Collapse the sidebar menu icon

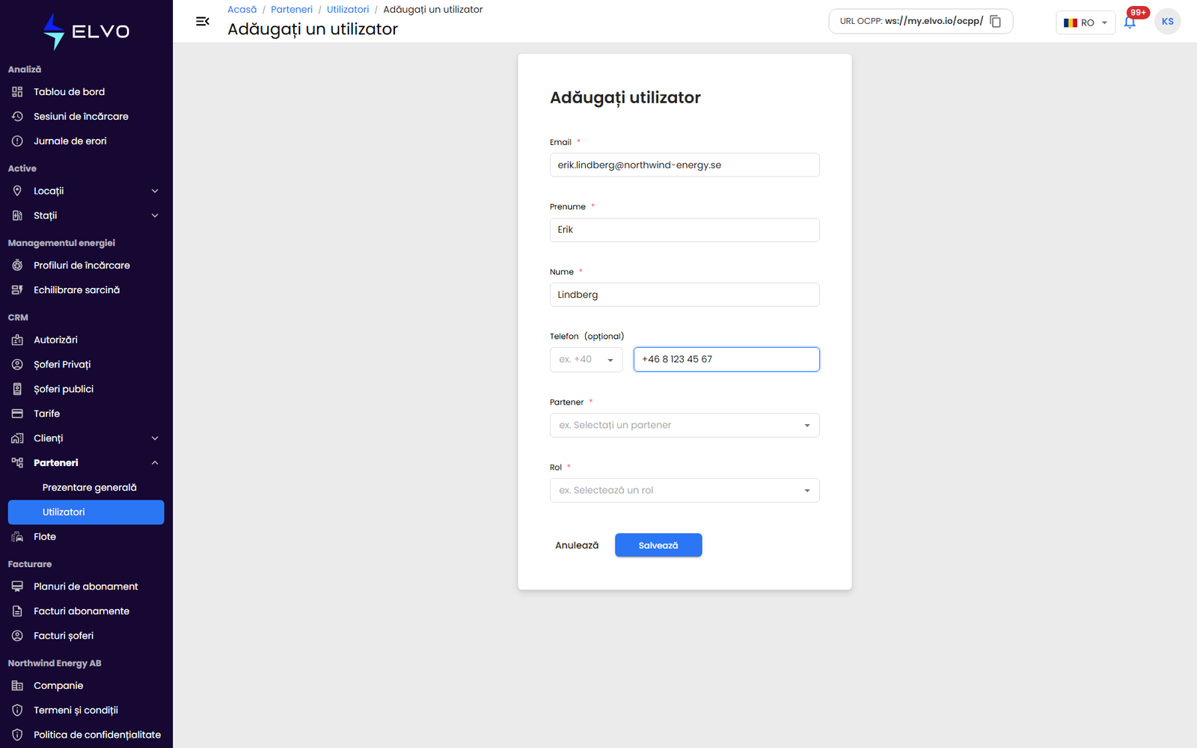point(203,22)
